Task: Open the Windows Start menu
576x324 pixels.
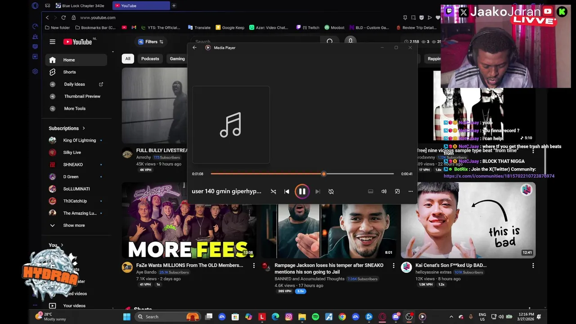Action: pyautogui.click(x=127, y=317)
